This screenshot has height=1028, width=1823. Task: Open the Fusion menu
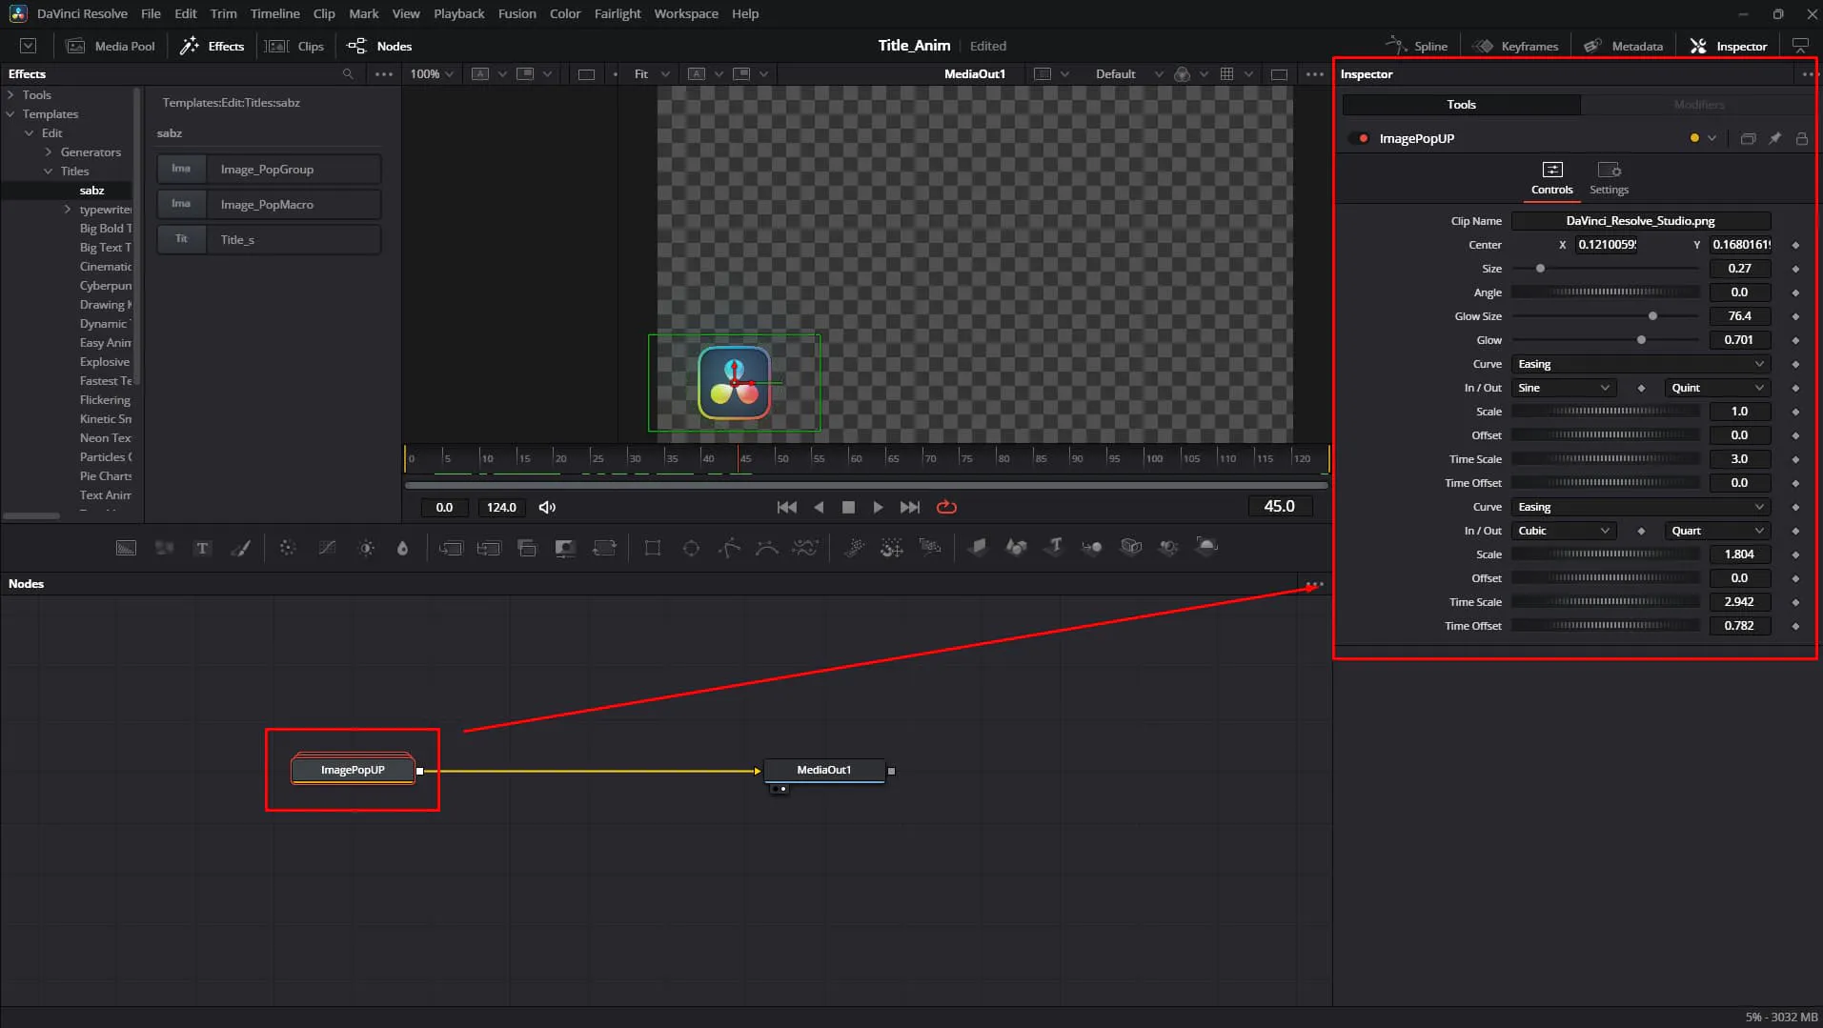(x=517, y=13)
